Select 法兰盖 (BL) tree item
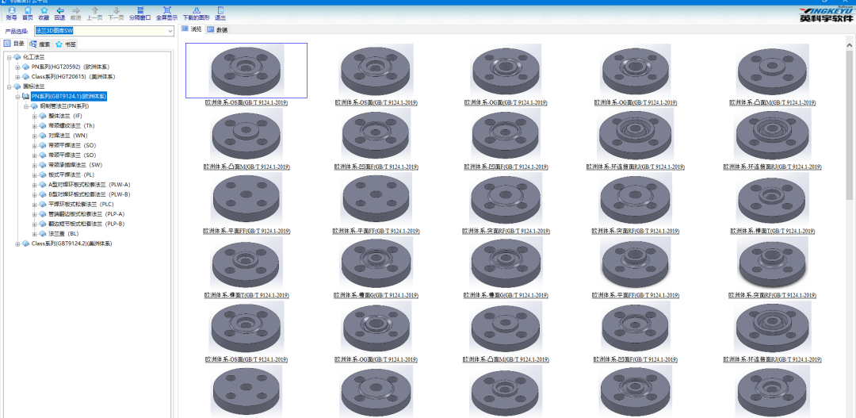The width and height of the screenshot is (856, 418). pos(63,234)
